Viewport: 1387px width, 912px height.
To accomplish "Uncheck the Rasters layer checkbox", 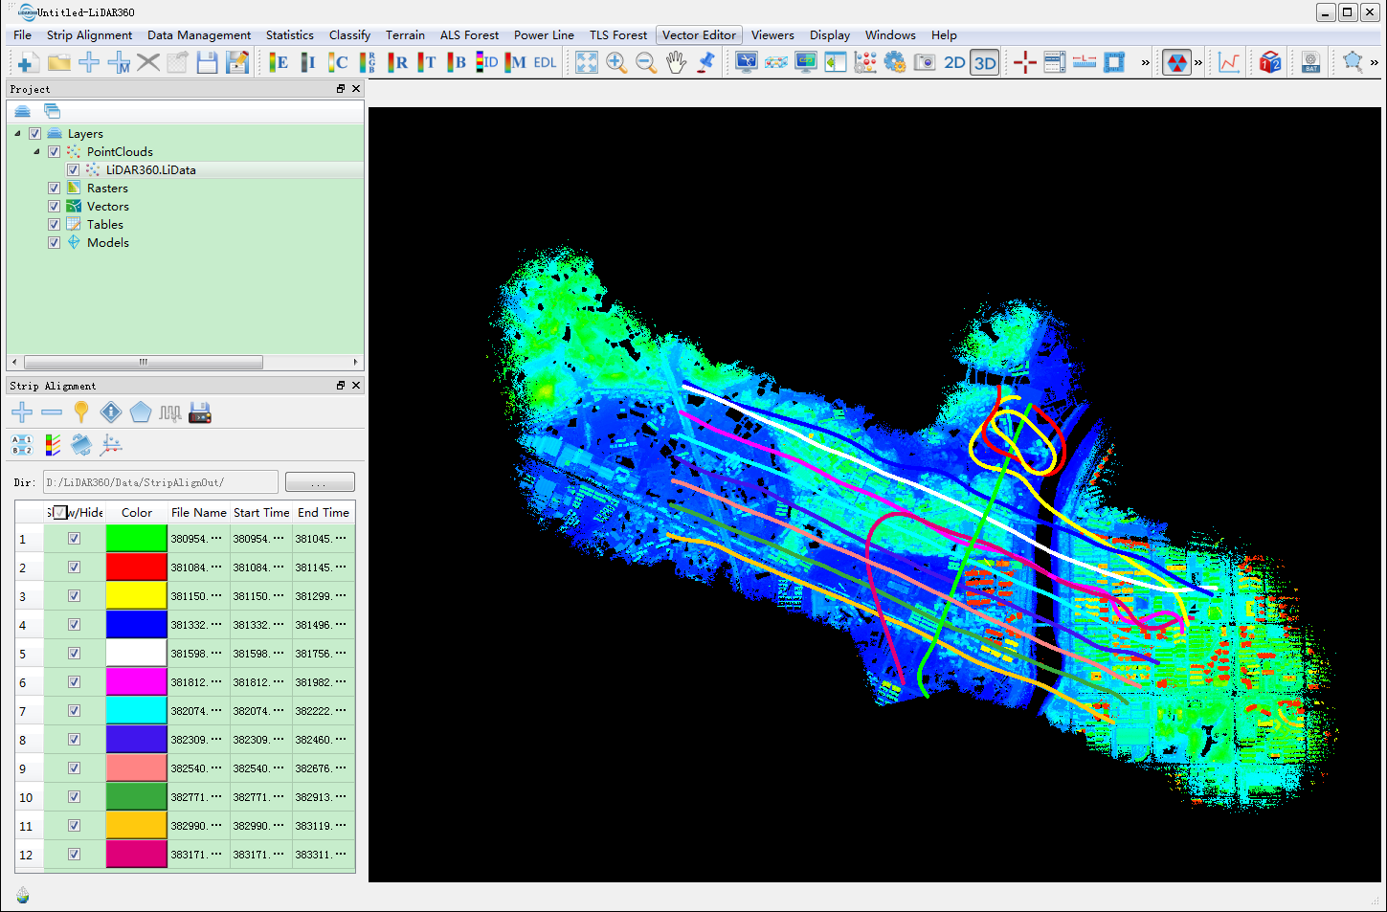I will pos(55,189).
